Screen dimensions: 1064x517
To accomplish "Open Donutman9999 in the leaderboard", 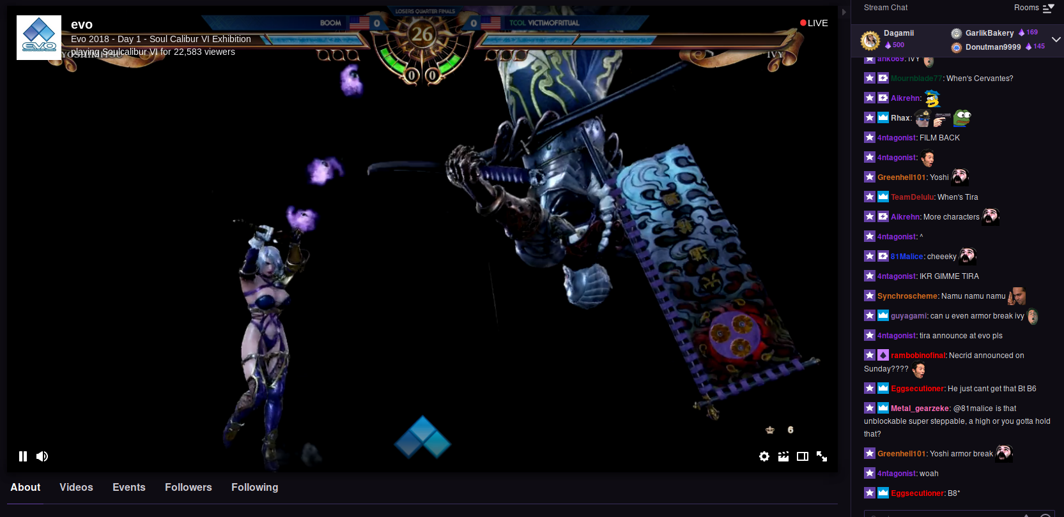I will tap(993, 47).
